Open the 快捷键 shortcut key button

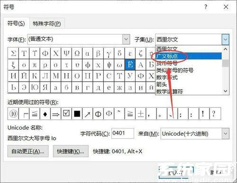[71, 151]
